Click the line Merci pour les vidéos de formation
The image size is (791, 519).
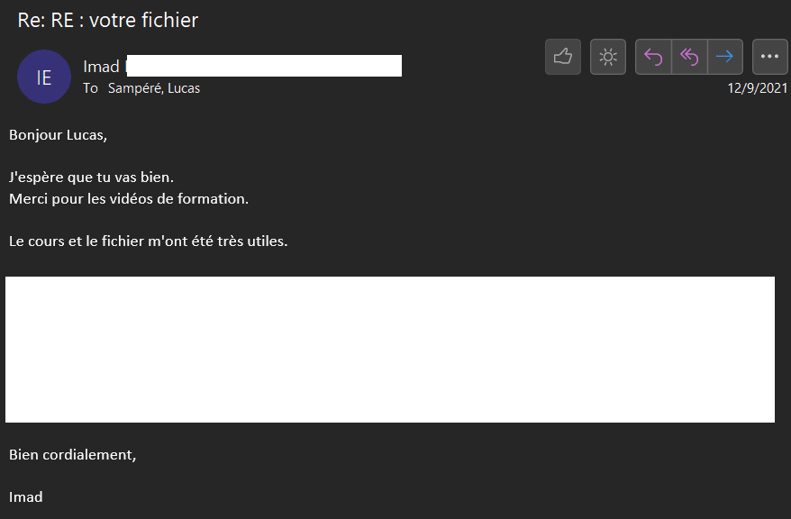[129, 198]
